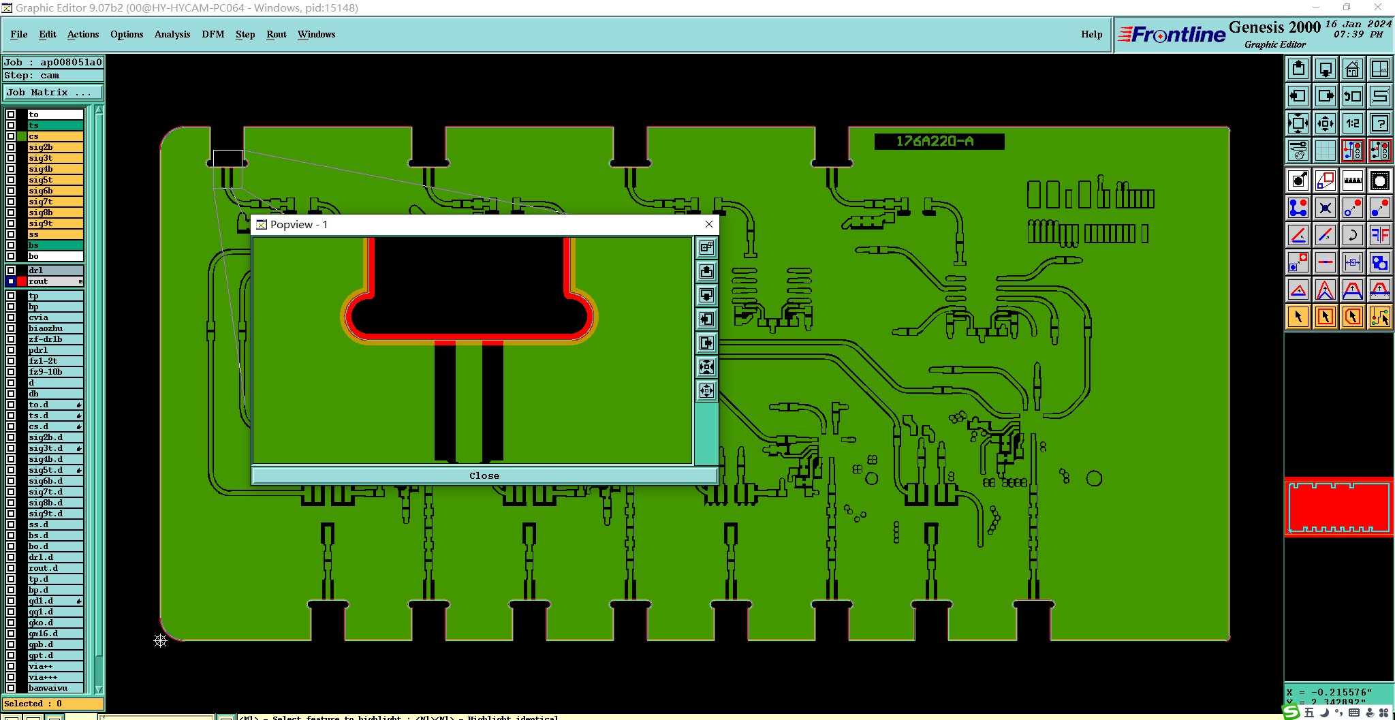Open the Help menu

1091,34
